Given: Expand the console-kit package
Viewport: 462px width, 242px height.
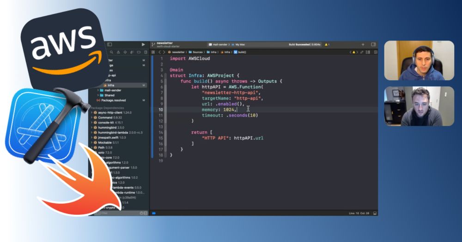Looking at the screenshot, I should 92,123.
